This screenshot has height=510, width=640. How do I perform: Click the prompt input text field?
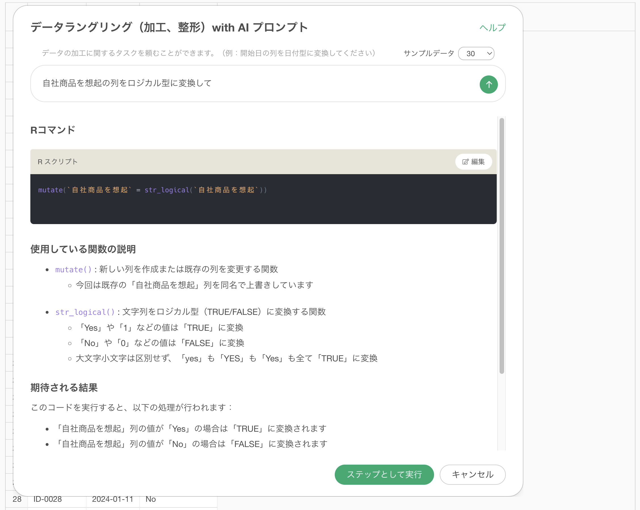click(255, 83)
